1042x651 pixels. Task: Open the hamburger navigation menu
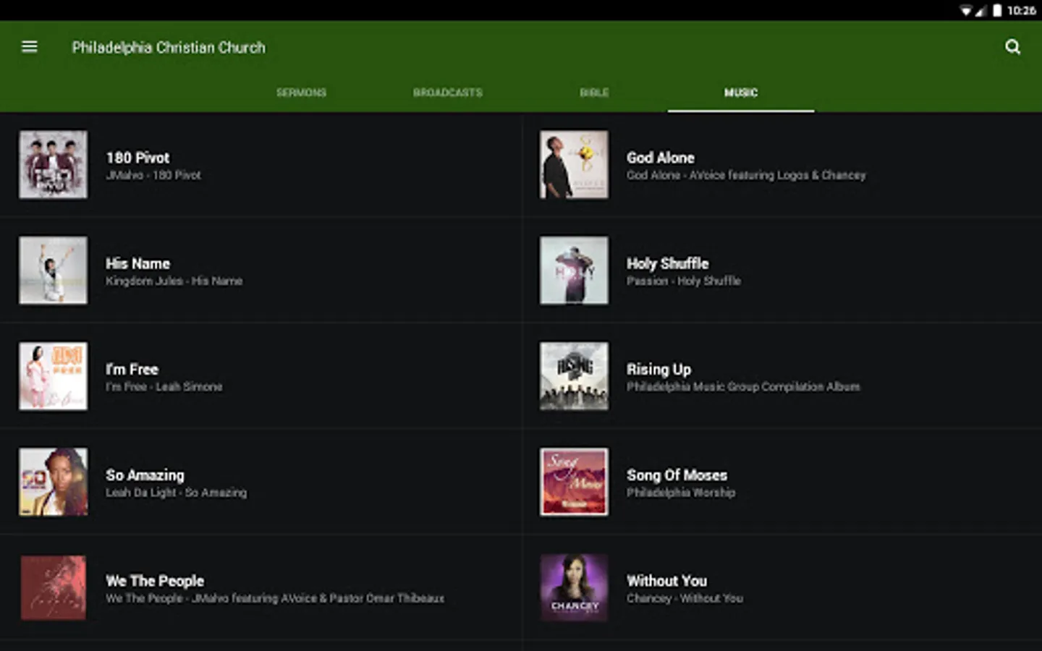(x=30, y=47)
